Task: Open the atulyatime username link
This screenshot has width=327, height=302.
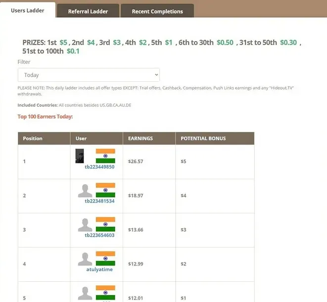Action: click(x=99, y=269)
